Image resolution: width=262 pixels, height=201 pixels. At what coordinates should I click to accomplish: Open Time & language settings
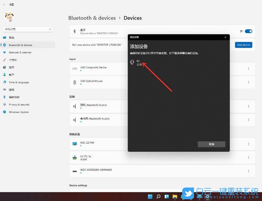coord(19,82)
